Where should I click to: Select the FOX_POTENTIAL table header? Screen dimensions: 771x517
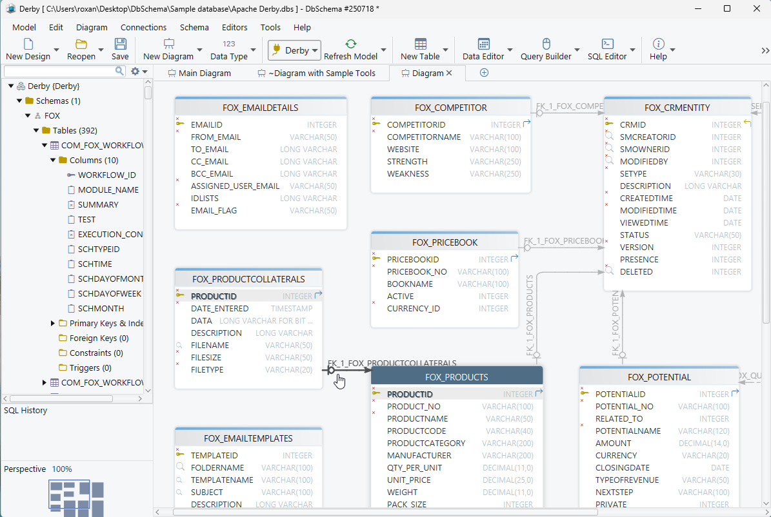pyautogui.click(x=659, y=377)
